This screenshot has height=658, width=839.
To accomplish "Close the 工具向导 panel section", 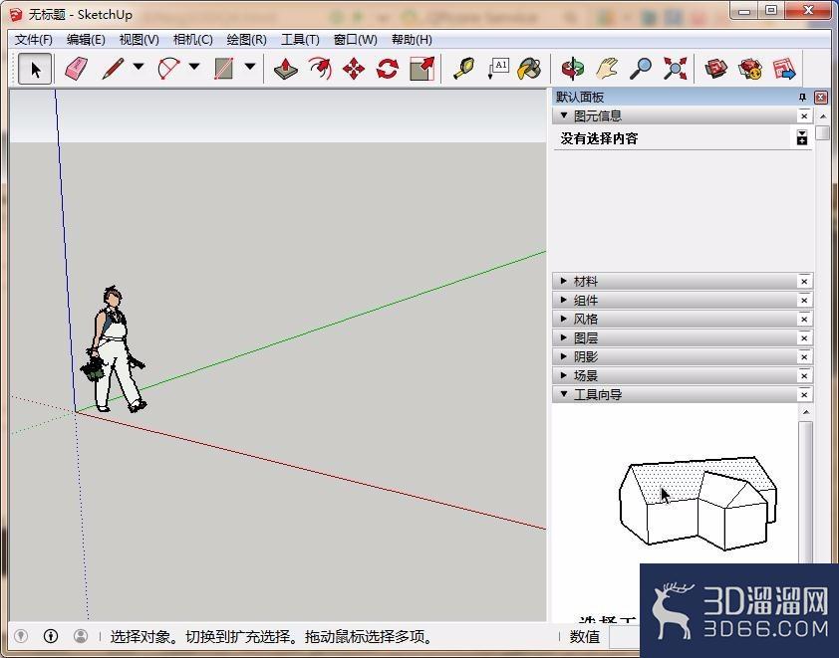I will pyautogui.click(x=804, y=394).
